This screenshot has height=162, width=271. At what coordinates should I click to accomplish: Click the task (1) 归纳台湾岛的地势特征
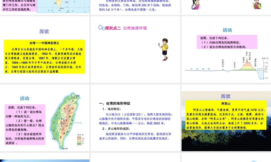(x=221, y=42)
